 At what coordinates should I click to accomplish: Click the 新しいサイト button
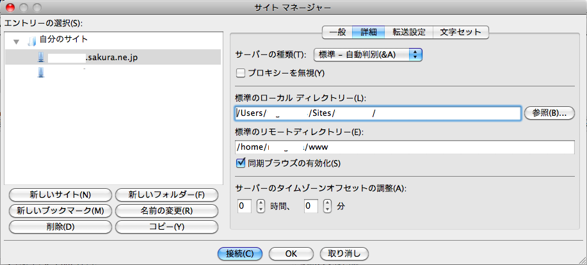coord(60,195)
